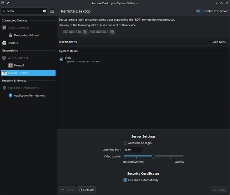
Task: Focus the Listening Port field
Action: click(133, 150)
